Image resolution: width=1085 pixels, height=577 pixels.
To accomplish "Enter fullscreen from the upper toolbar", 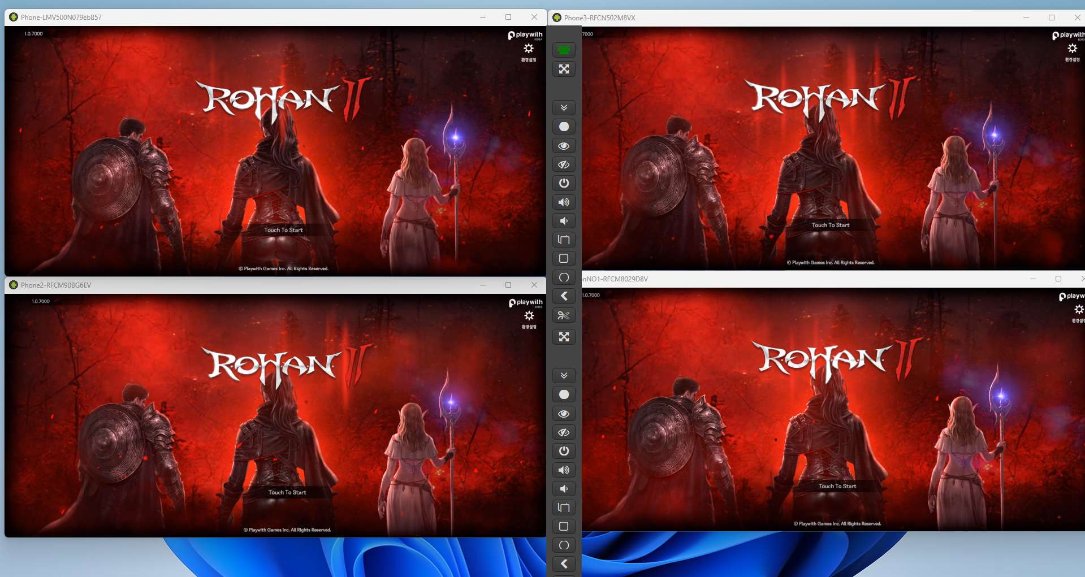I will coord(564,69).
